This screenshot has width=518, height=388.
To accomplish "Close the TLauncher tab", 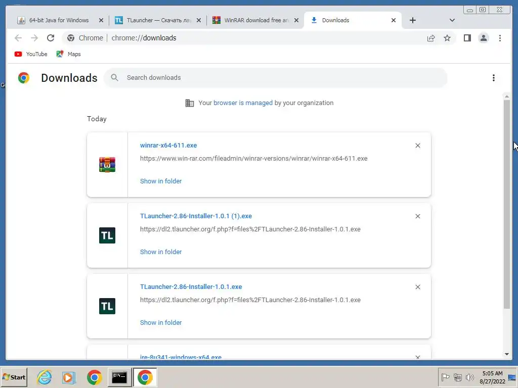I will click(x=198, y=20).
